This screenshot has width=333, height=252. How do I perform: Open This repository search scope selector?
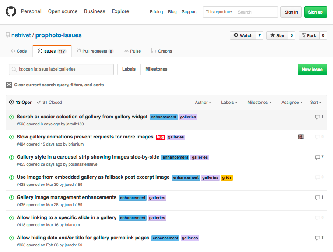pos(219,12)
